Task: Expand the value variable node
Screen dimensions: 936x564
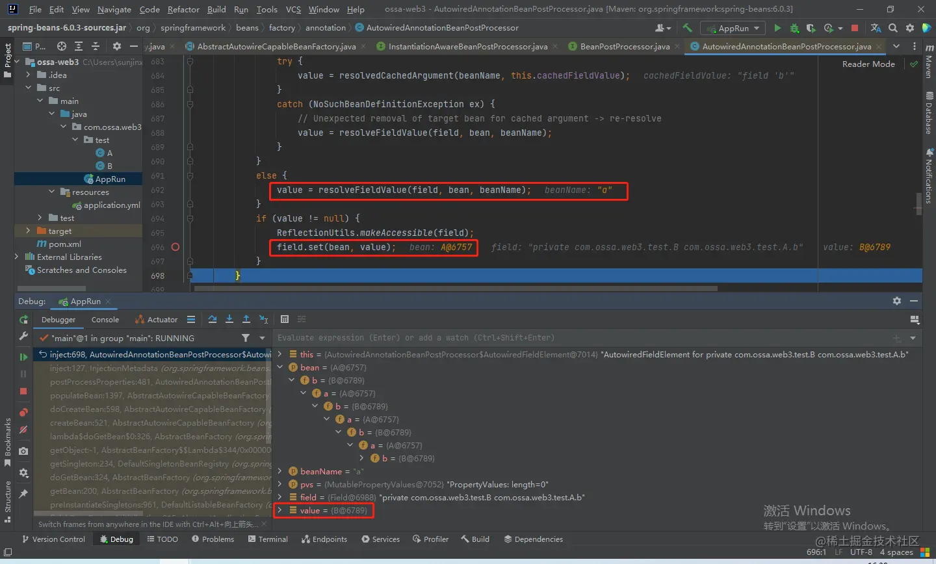Action: coord(280,510)
